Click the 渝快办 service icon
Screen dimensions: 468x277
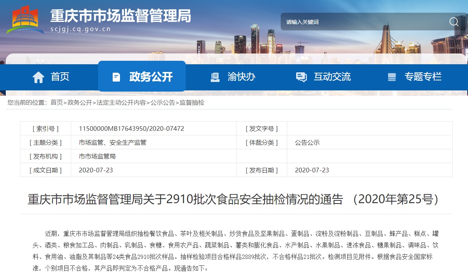click(x=215, y=77)
